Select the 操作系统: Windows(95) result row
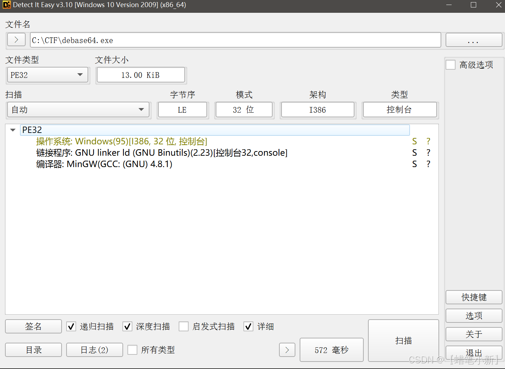 122,141
